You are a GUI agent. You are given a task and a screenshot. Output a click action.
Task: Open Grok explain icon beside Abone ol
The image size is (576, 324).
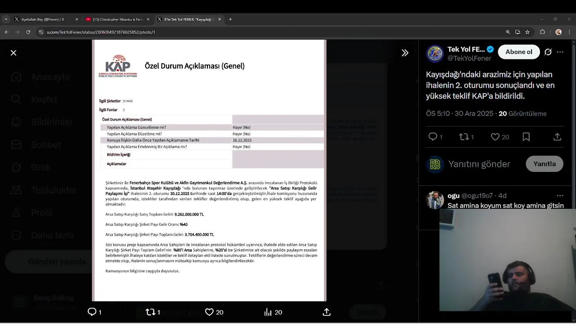tap(548, 52)
